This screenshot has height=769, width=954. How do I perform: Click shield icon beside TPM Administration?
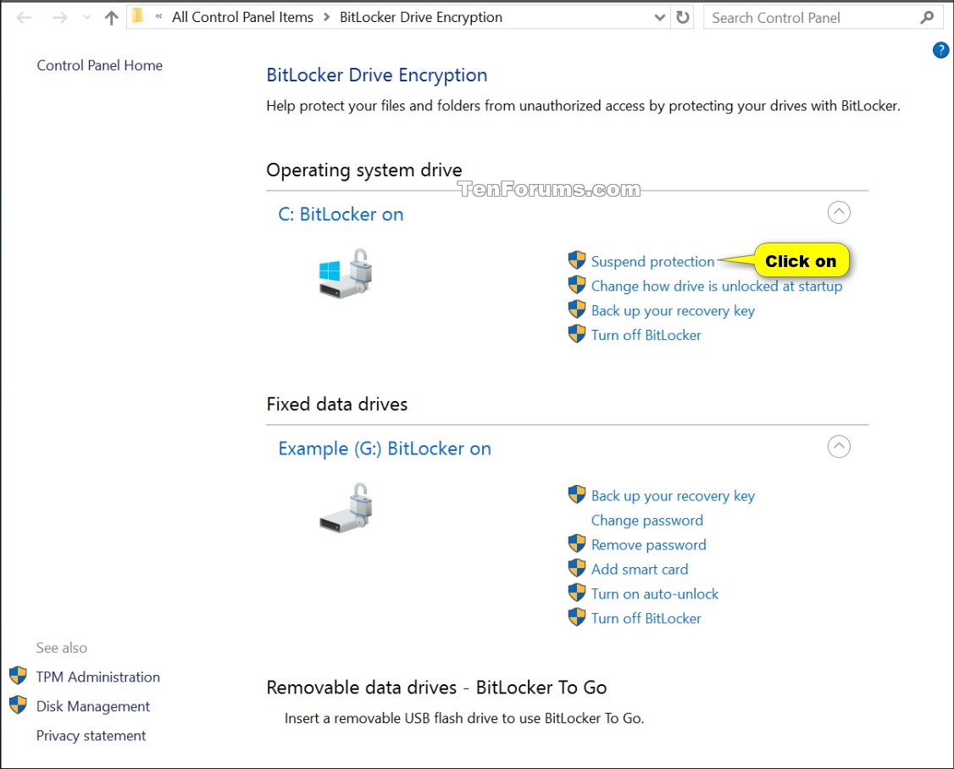pos(19,675)
